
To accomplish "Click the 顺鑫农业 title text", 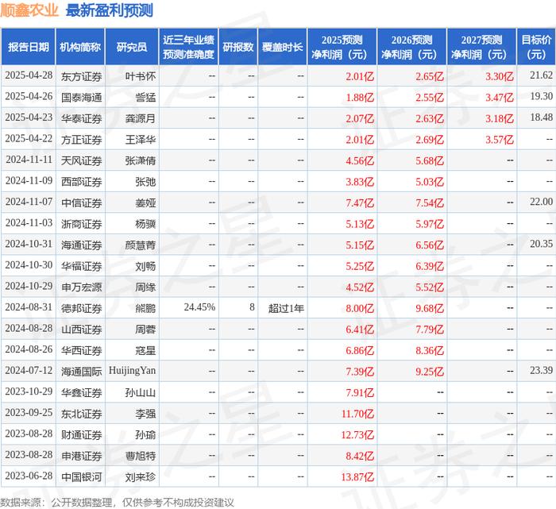I will click(x=29, y=10).
